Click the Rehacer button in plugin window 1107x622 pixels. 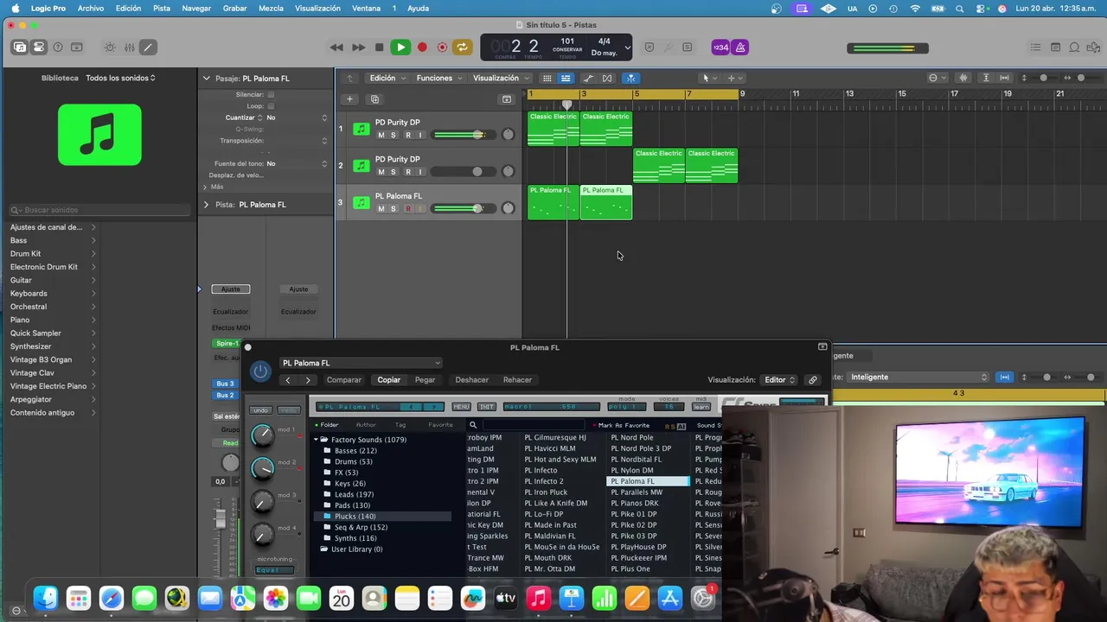coord(517,380)
